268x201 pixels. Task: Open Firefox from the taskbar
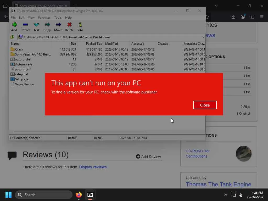pyautogui.click(x=79, y=195)
